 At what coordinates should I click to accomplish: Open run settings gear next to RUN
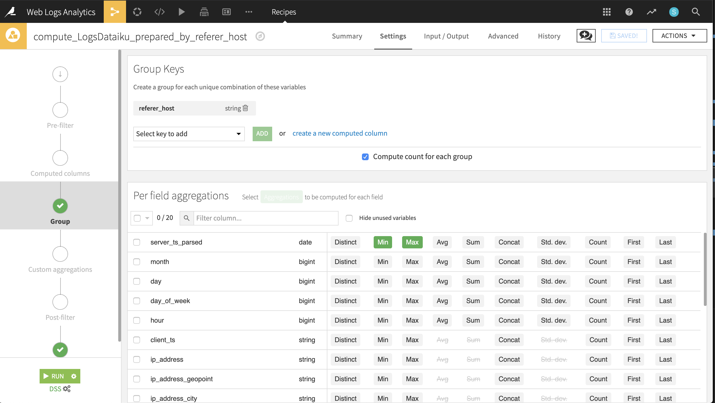[x=74, y=376]
